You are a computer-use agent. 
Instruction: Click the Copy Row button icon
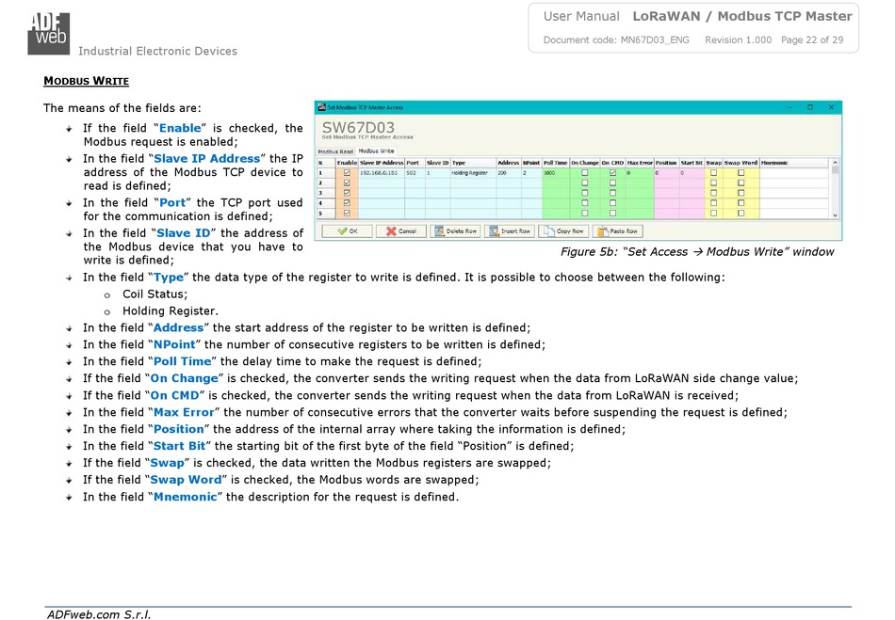[x=548, y=231]
